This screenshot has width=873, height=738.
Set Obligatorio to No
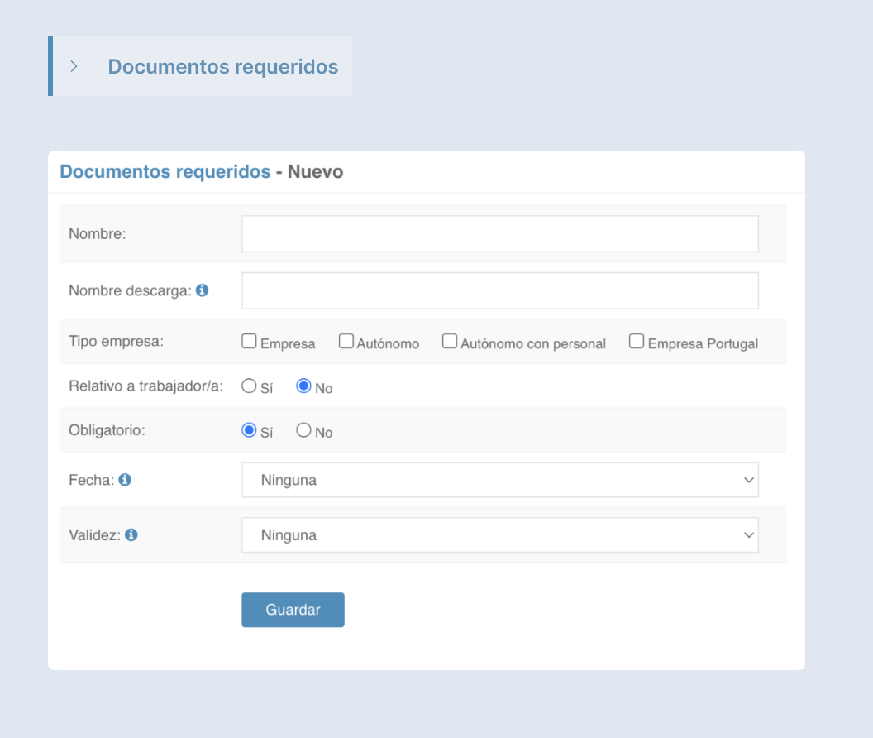303,430
